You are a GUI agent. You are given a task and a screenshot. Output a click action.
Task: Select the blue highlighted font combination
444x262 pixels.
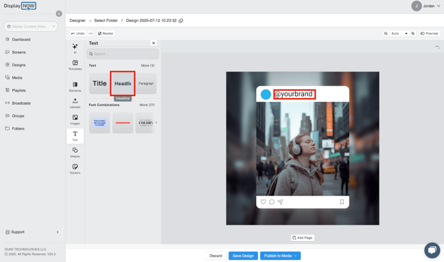pos(99,123)
